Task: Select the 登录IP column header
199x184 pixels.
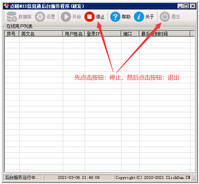Action: click(103, 34)
